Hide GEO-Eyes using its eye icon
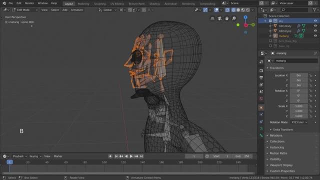Screen dimensions: 320x180 tap(315, 31)
